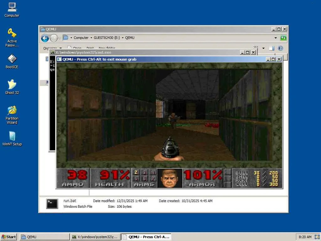Click the run.bat file name in the details pane

coord(70,201)
